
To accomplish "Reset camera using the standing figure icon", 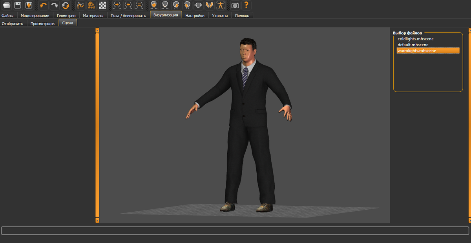I will tap(221, 5).
